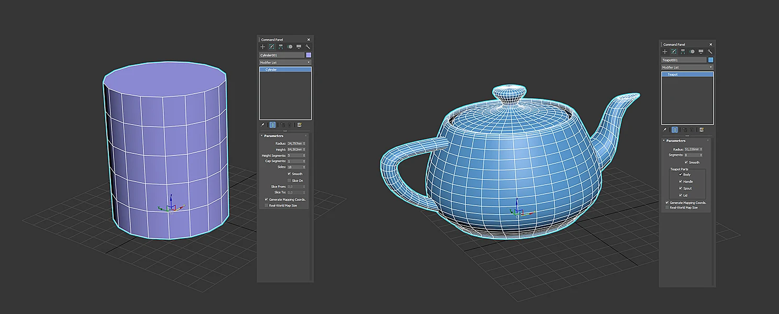Open Modifier List dropdown for Cylinder001

pyautogui.click(x=285, y=62)
